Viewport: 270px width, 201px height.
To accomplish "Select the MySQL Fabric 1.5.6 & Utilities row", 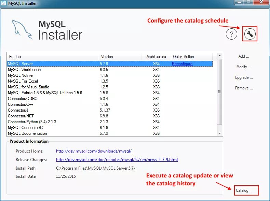I will click(x=110, y=93).
